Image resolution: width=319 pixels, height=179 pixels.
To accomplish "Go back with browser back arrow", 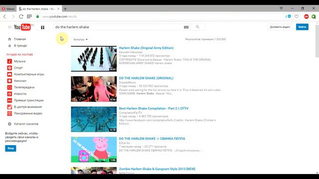I will [x=4, y=16].
